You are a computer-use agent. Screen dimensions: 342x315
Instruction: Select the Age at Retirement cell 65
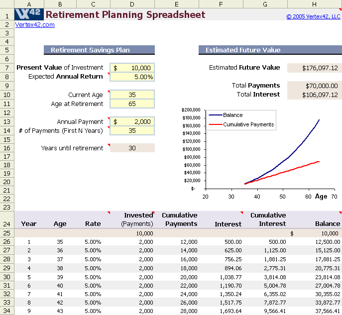click(x=132, y=104)
